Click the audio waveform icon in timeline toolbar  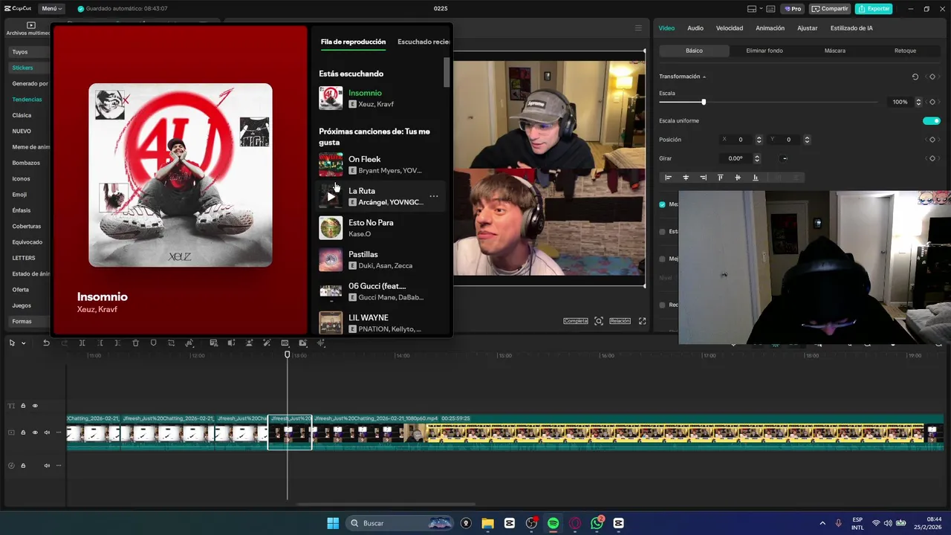click(321, 343)
